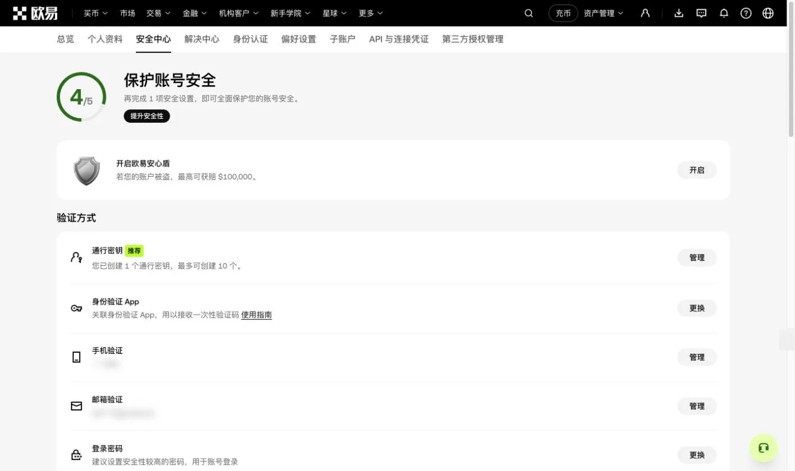Click the shield icon for 欧易安心盾

[86, 170]
